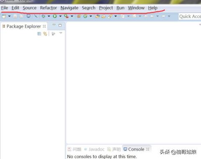The height and width of the screenshot is (159, 201).
Task: Open the Refactor menu
Action: (49, 8)
